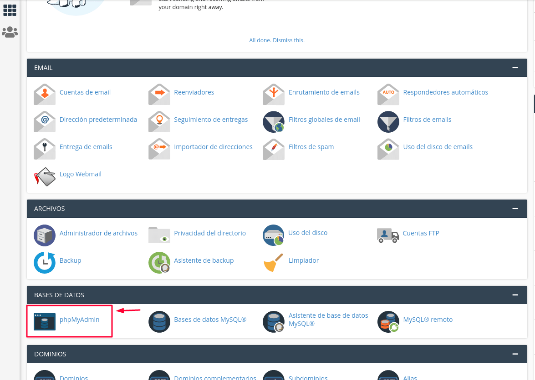Viewport: 535px width, 380px height.
Task: Click the EMAIL section header bar
Action: coord(277,68)
